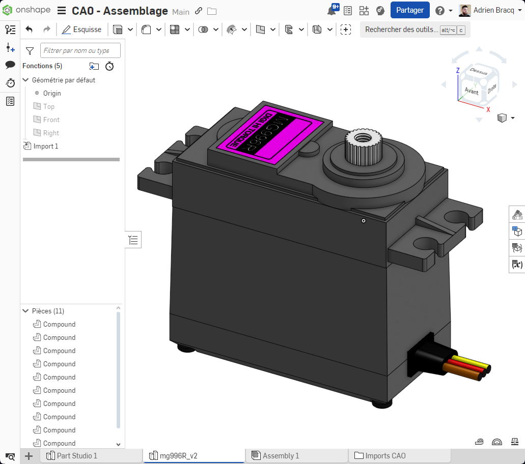Open the notifications bell icon

tap(332, 11)
